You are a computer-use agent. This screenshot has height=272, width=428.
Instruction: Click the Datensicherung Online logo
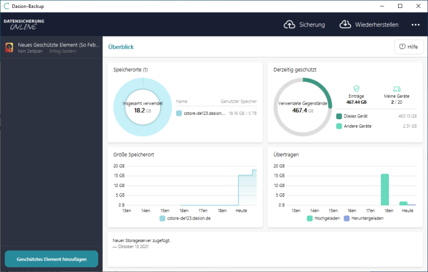click(x=24, y=24)
